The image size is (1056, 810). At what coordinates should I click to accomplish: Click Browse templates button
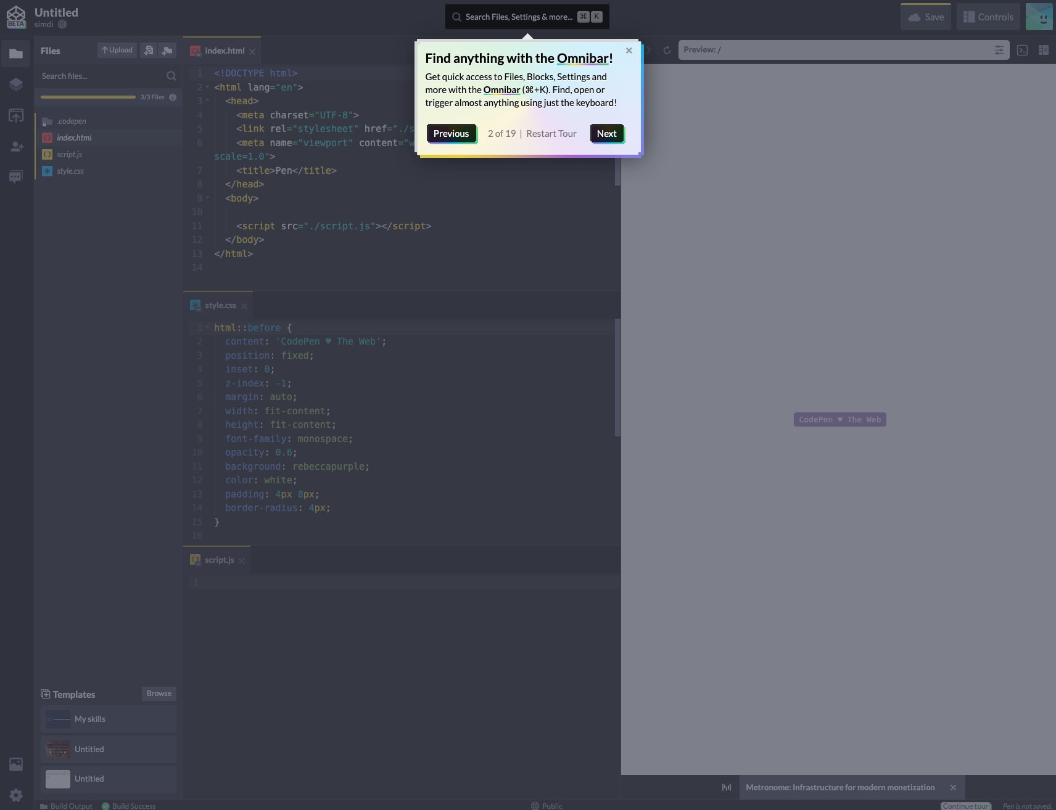[x=159, y=693]
